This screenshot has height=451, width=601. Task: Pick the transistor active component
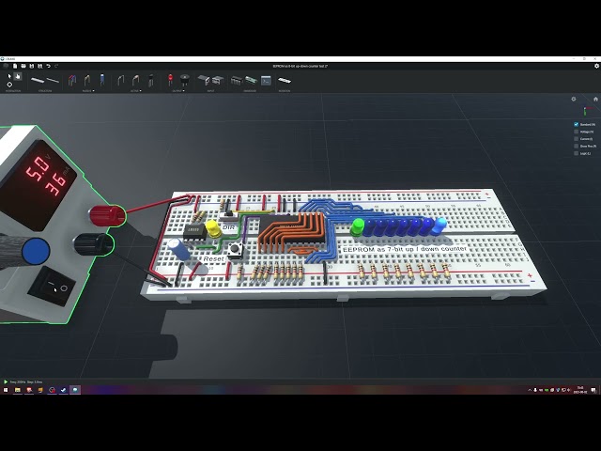151,80
